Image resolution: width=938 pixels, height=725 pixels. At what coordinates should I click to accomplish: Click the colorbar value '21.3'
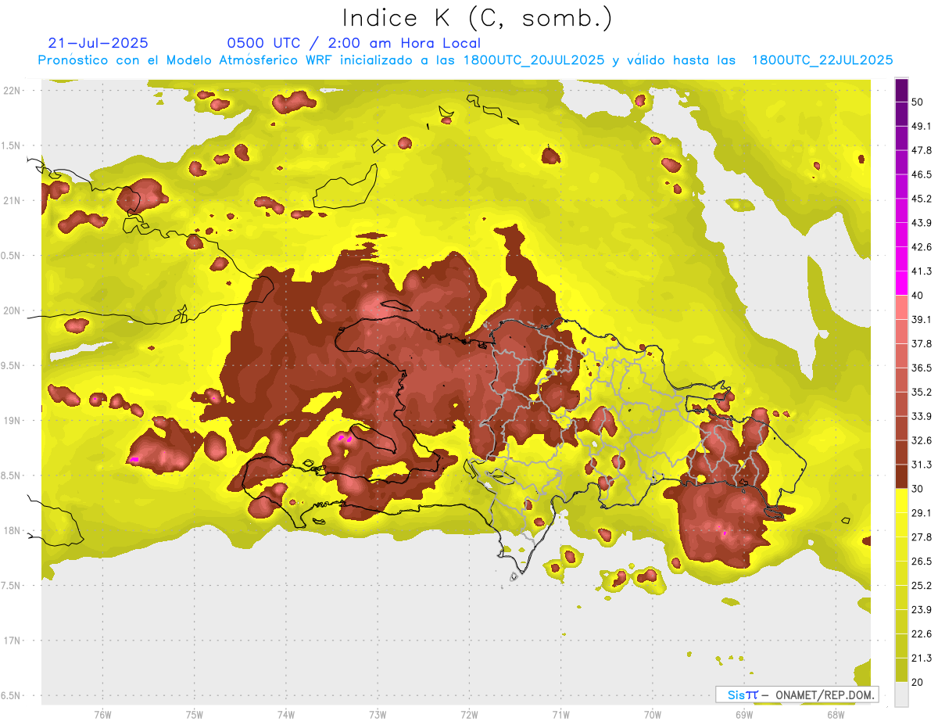click(x=922, y=658)
